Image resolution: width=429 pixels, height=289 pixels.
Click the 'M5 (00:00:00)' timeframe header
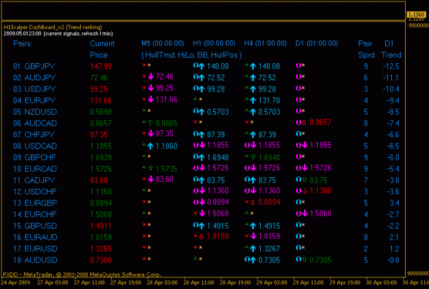(163, 43)
